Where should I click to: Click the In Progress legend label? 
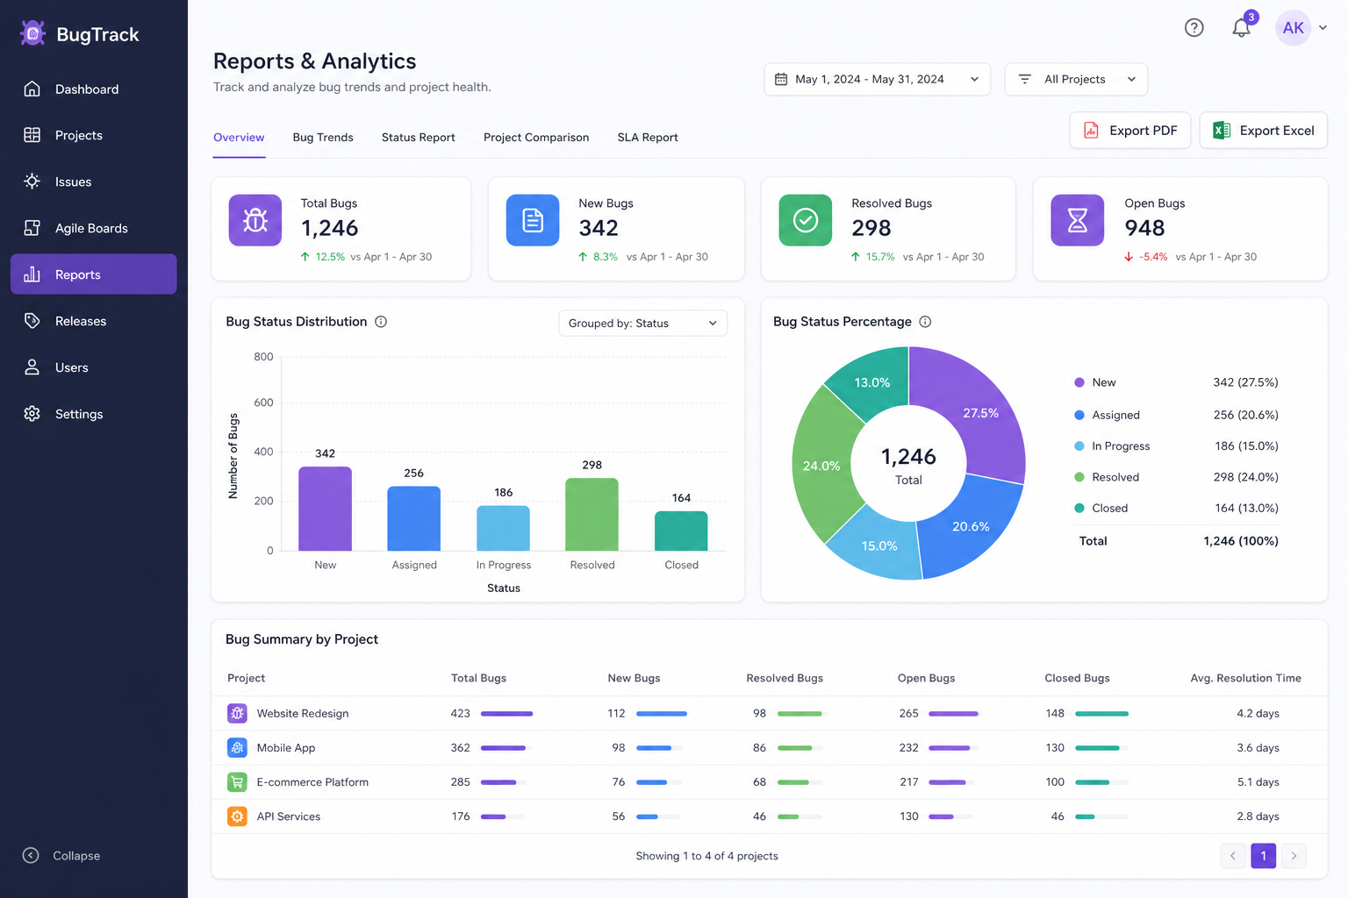pyautogui.click(x=1121, y=445)
